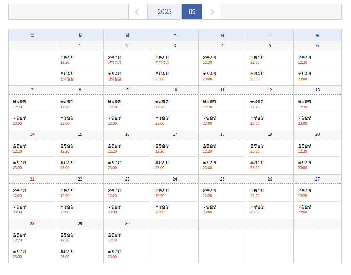Viewport: 351px width, 275px height.
Task: Select date 21 in the calendar
Action: pyautogui.click(x=32, y=179)
